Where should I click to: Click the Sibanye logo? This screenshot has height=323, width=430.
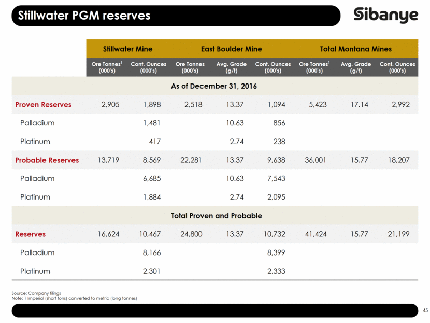[x=386, y=16]
